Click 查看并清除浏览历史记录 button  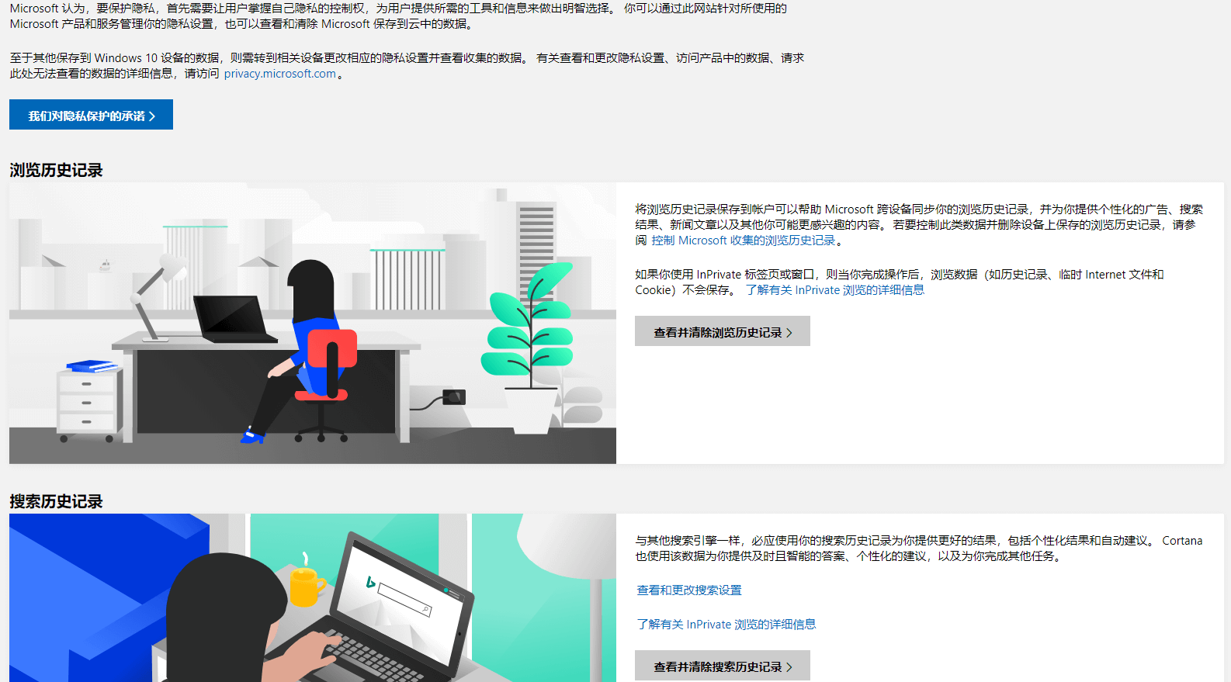(x=723, y=331)
